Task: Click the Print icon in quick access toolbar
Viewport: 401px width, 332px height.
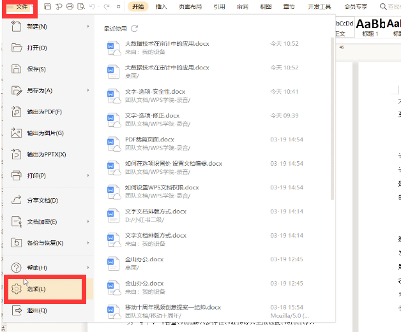Action: click(68, 6)
